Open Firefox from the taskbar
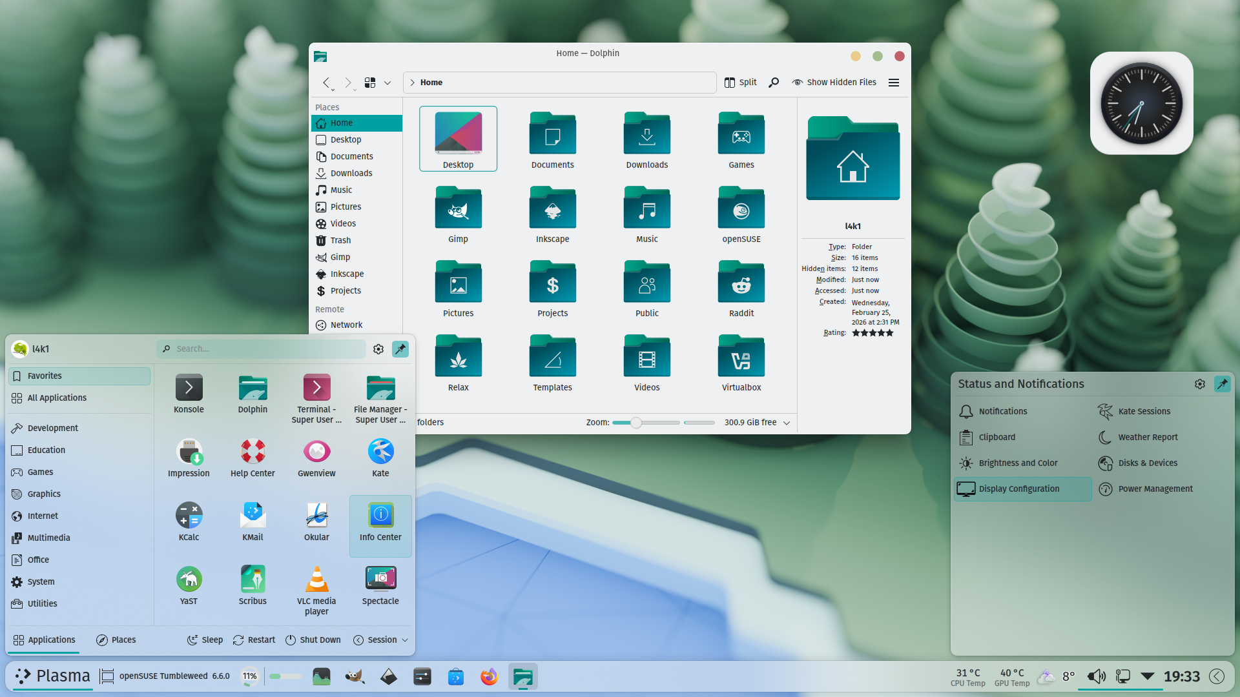 tap(489, 676)
